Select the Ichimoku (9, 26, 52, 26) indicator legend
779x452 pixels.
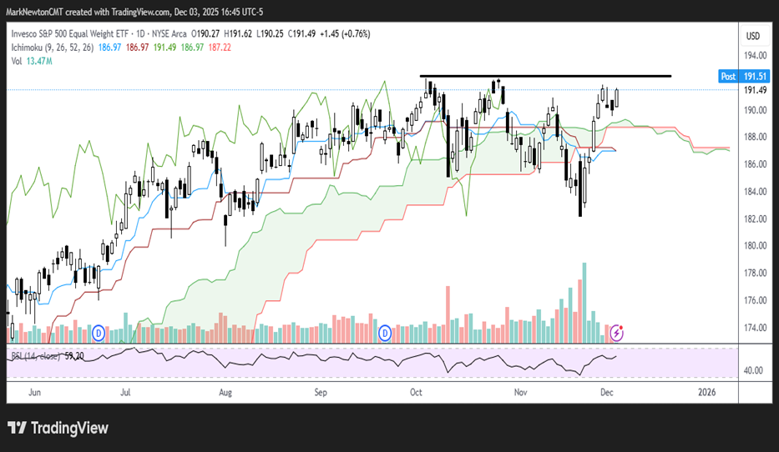[x=52, y=49]
